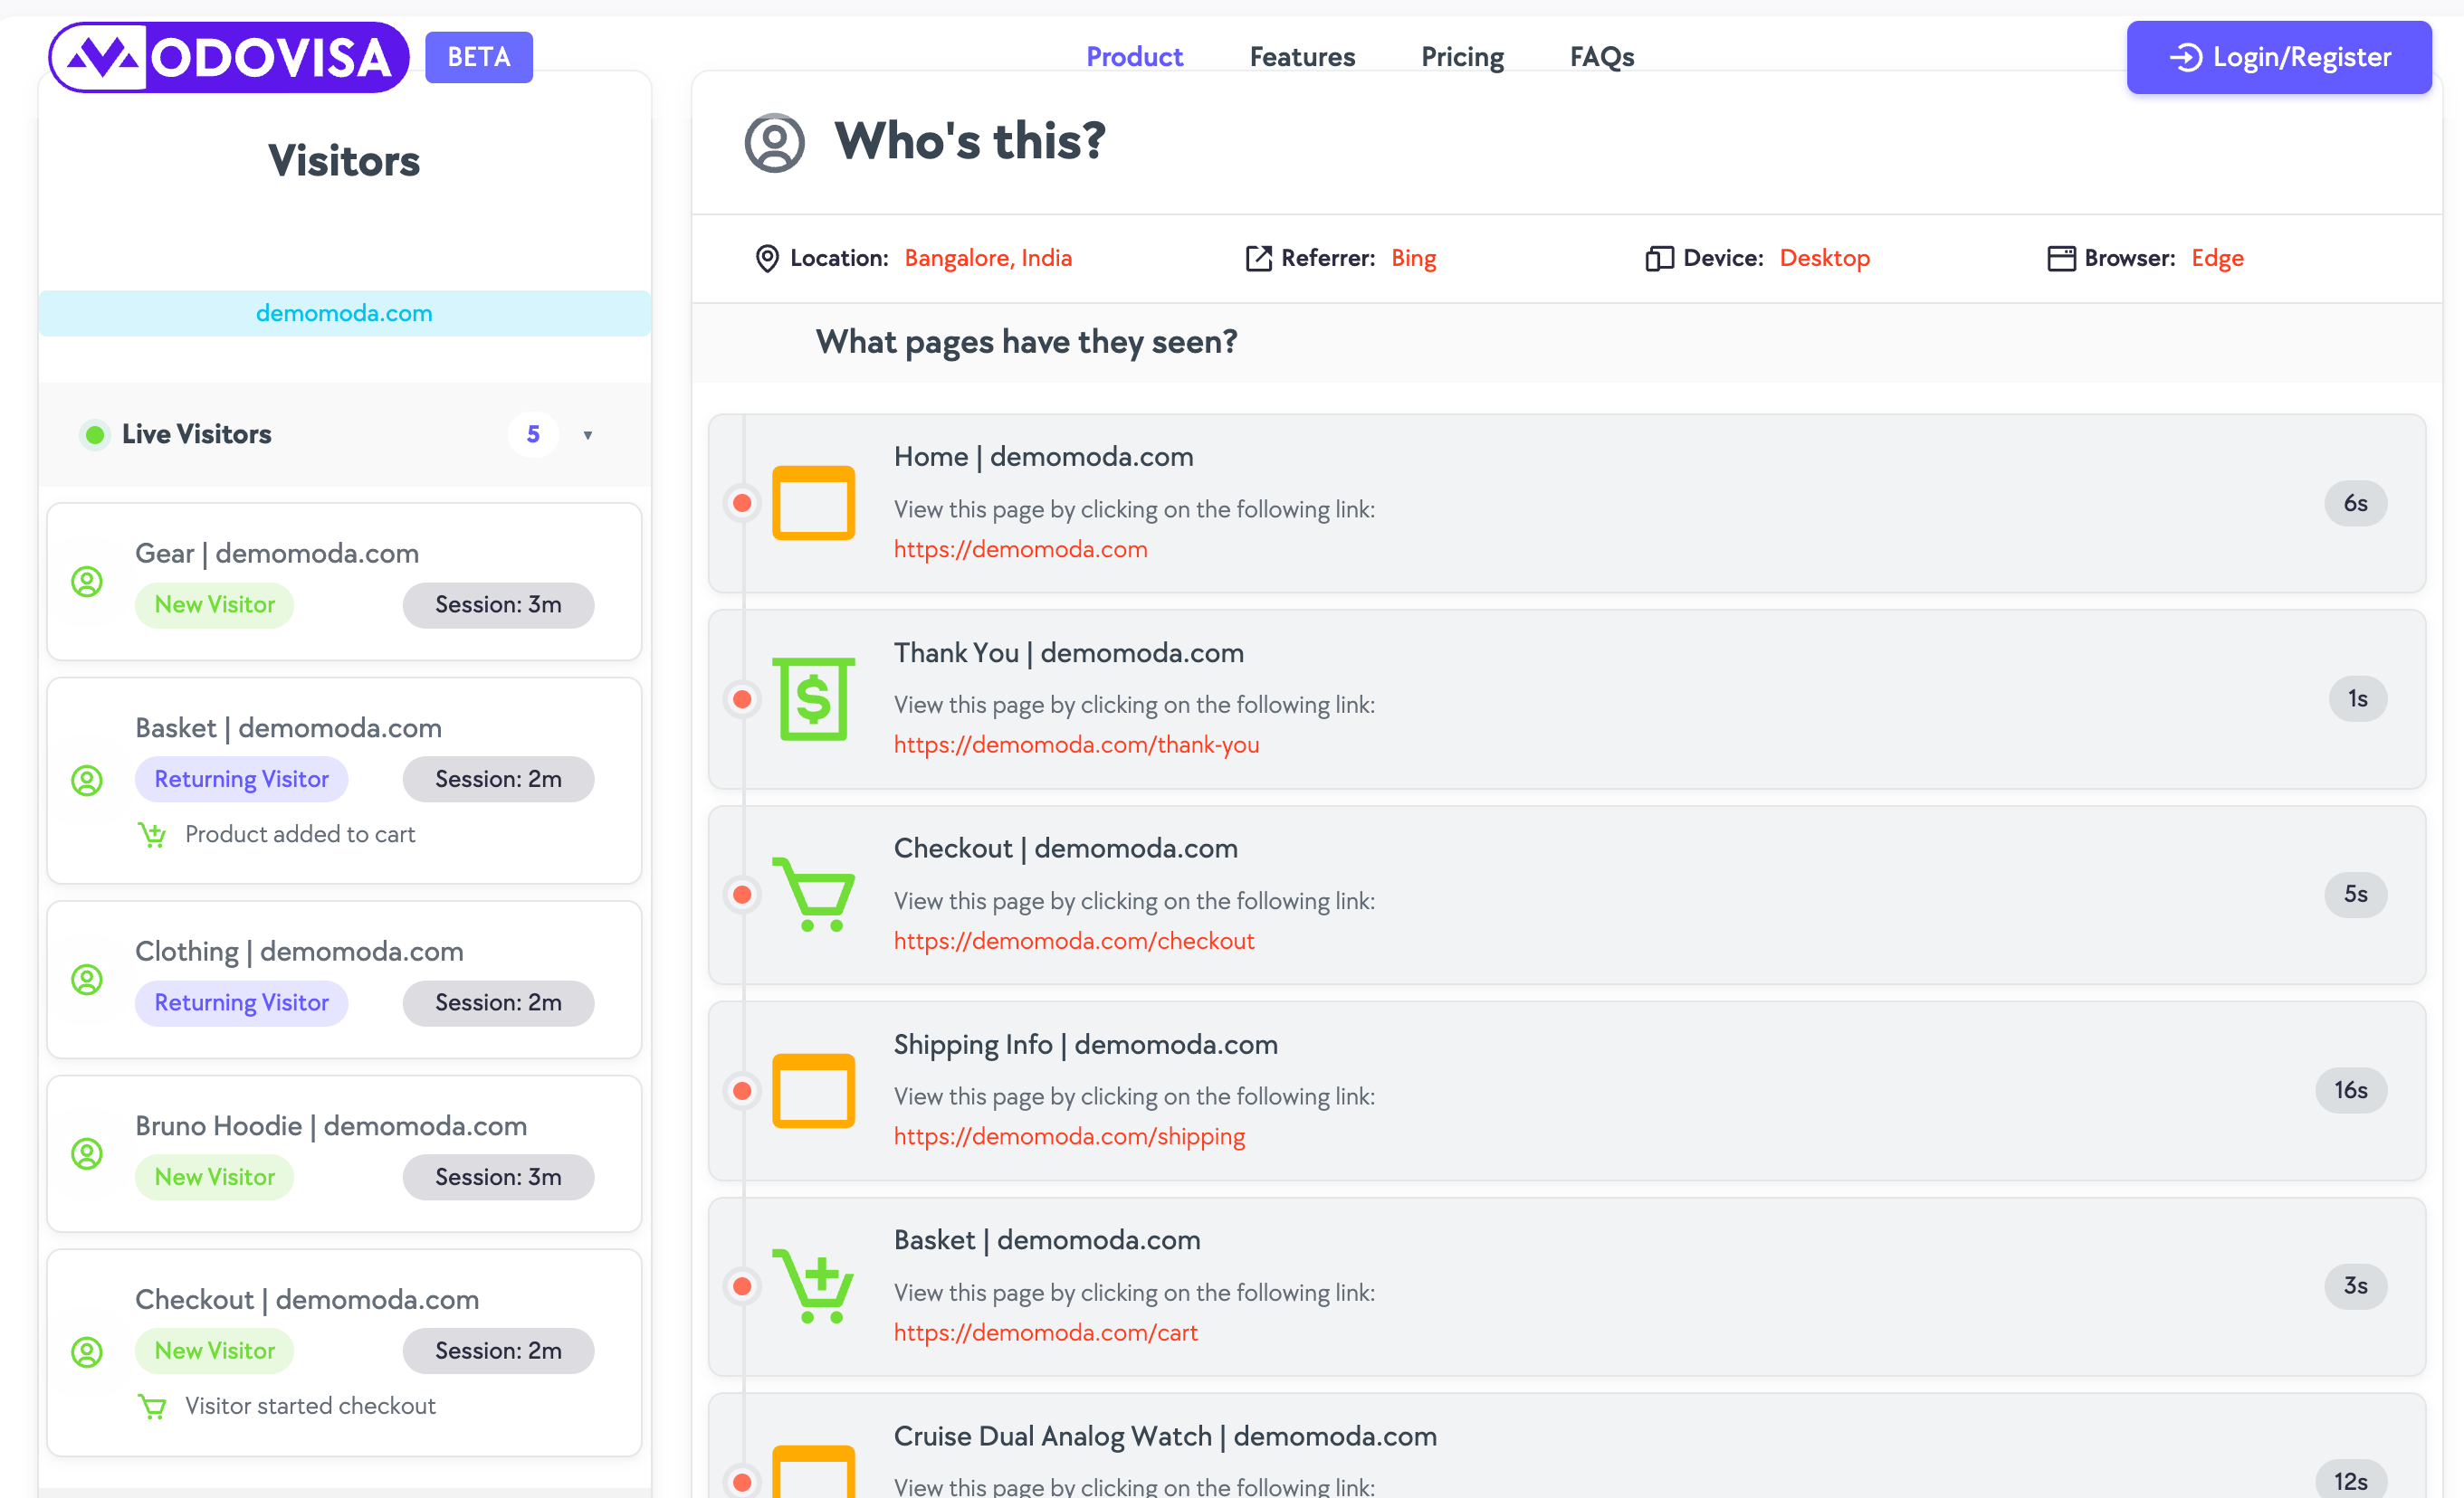Open the demomoda.com/thank-you link
2464x1498 pixels.
[x=1076, y=744]
